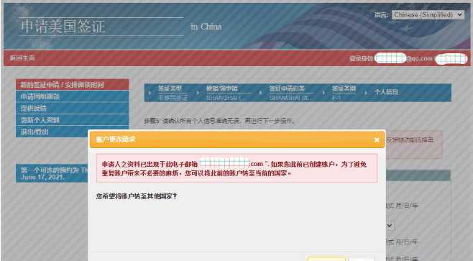Click the yellow highlighted button at dialog bottom

click(326, 259)
